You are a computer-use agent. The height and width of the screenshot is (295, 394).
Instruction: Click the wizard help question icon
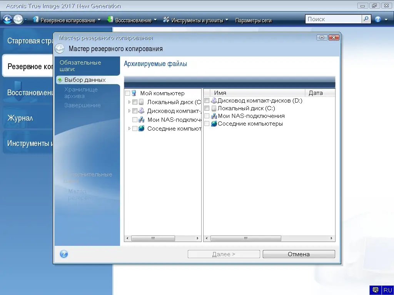tap(64, 254)
